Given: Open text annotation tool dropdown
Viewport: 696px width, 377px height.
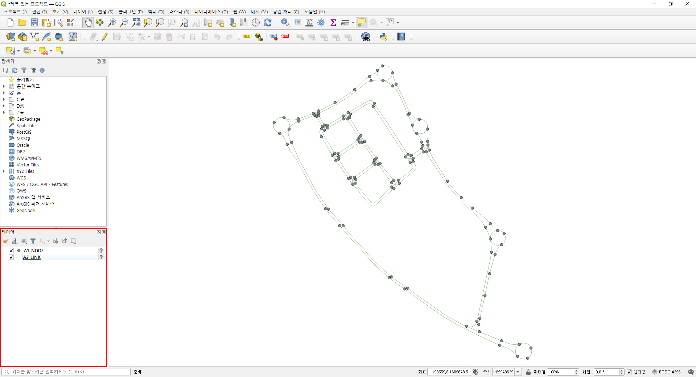Looking at the screenshot, I should [398, 22].
